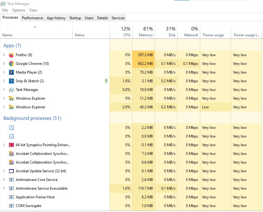Screen dimensions: 263x212
Task: Click the COM Surrogate icon
Action: coord(11,206)
